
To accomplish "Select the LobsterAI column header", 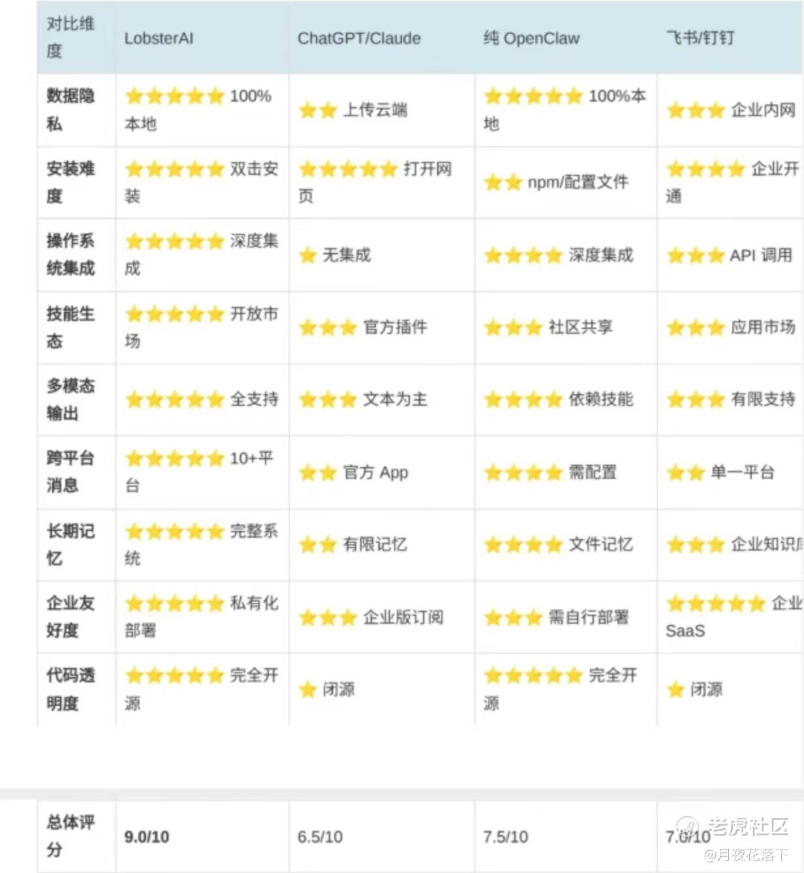I will [159, 38].
